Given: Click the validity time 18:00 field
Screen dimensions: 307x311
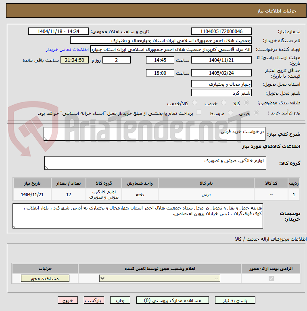Looking at the screenshot, I should click(x=160, y=73).
